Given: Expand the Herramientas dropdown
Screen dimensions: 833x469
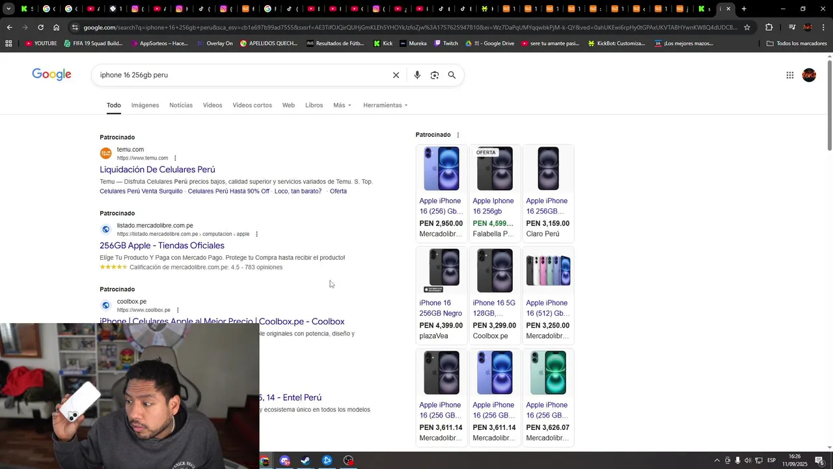Looking at the screenshot, I should coord(385,105).
